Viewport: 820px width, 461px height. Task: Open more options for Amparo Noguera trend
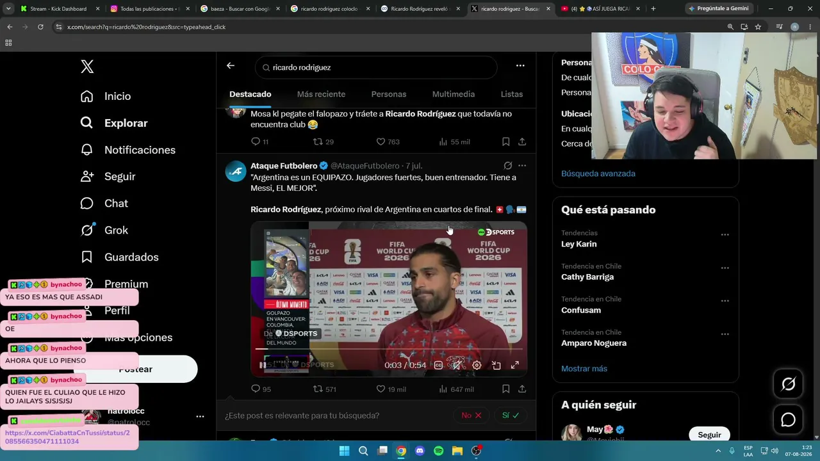pos(725,334)
